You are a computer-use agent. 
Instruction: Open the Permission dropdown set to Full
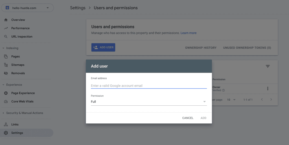pos(149,102)
